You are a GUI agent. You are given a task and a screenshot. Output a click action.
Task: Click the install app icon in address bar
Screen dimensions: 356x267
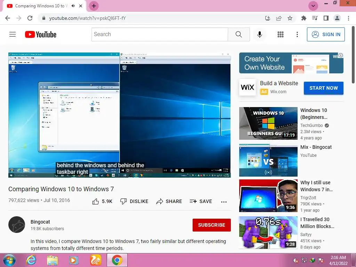coord(268,18)
